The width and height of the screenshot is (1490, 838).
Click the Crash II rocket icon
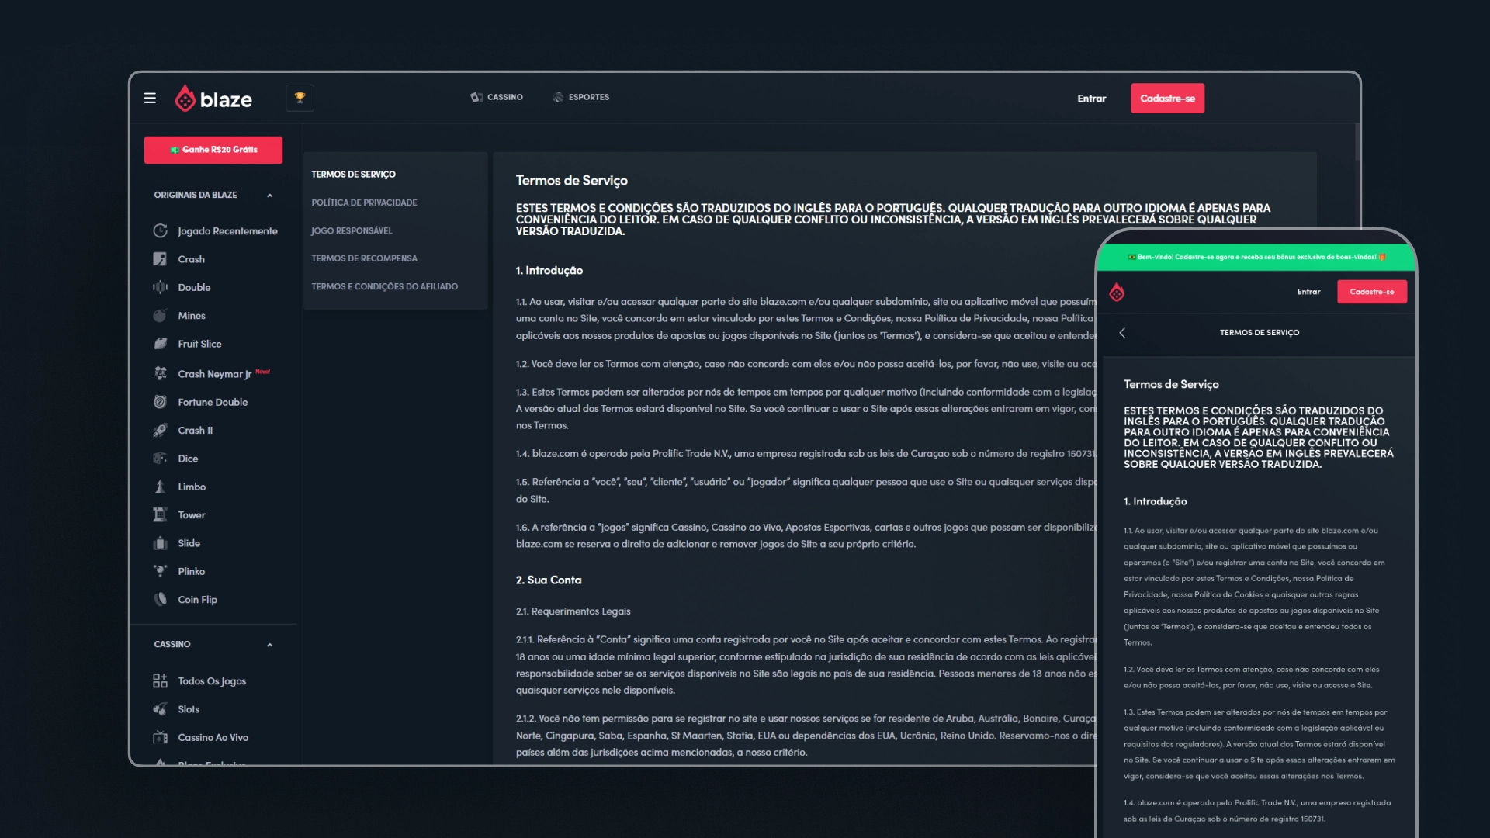[160, 430]
